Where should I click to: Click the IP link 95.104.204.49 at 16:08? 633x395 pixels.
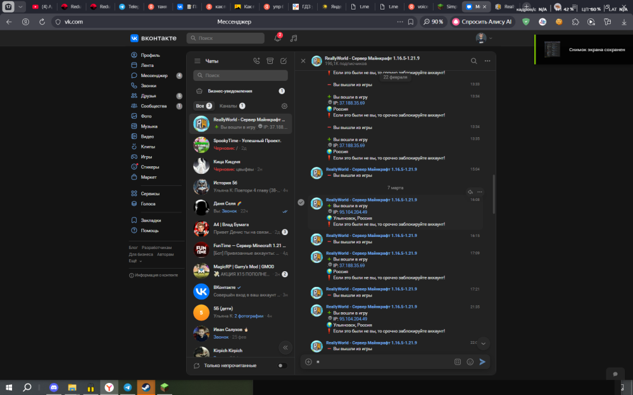(353, 212)
